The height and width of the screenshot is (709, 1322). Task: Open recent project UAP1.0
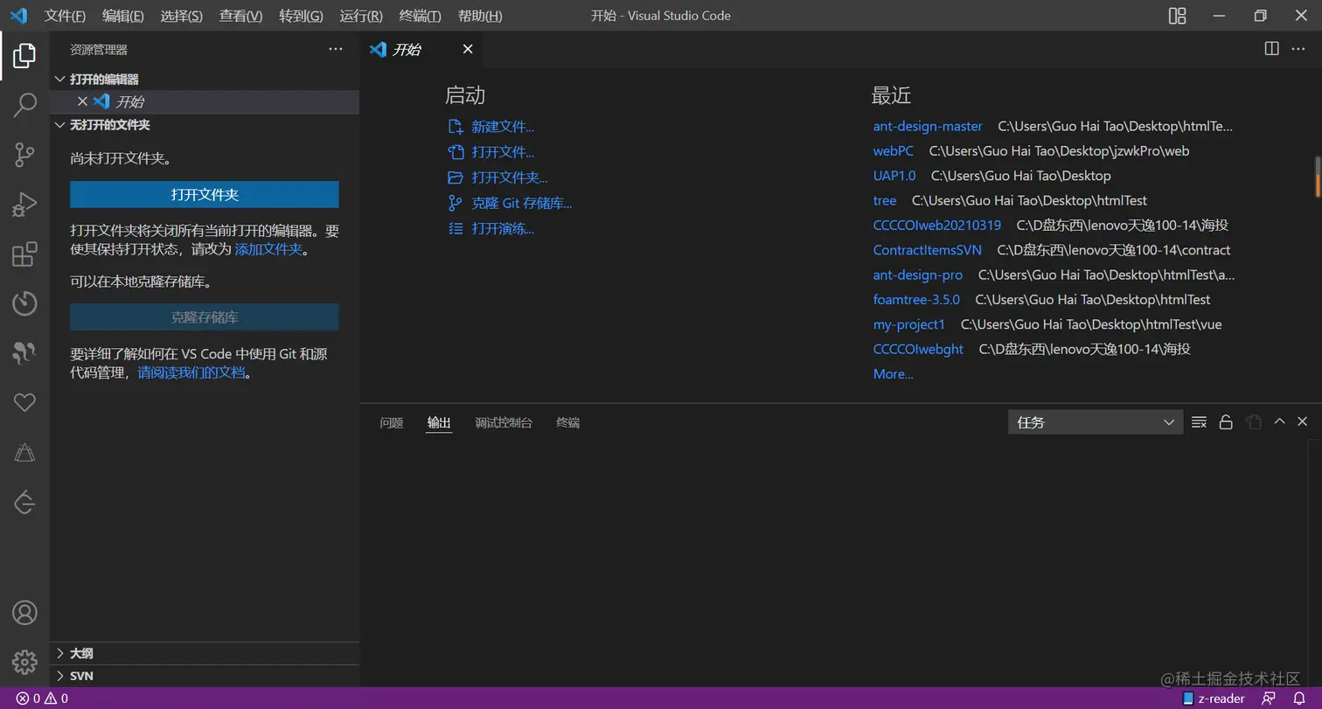(x=894, y=176)
